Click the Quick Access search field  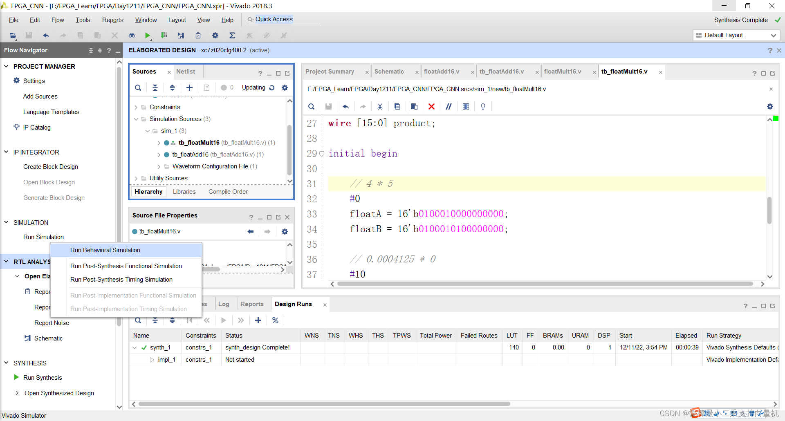283,20
